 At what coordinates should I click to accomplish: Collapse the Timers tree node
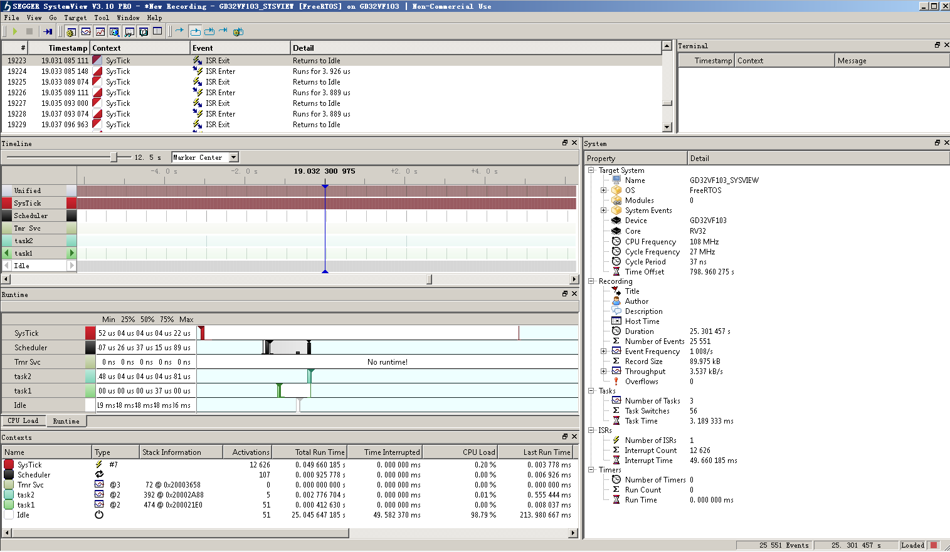pyautogui.click(x=591, y=470)
